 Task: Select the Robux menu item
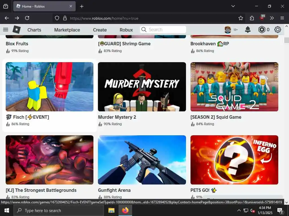coord(126,30)
